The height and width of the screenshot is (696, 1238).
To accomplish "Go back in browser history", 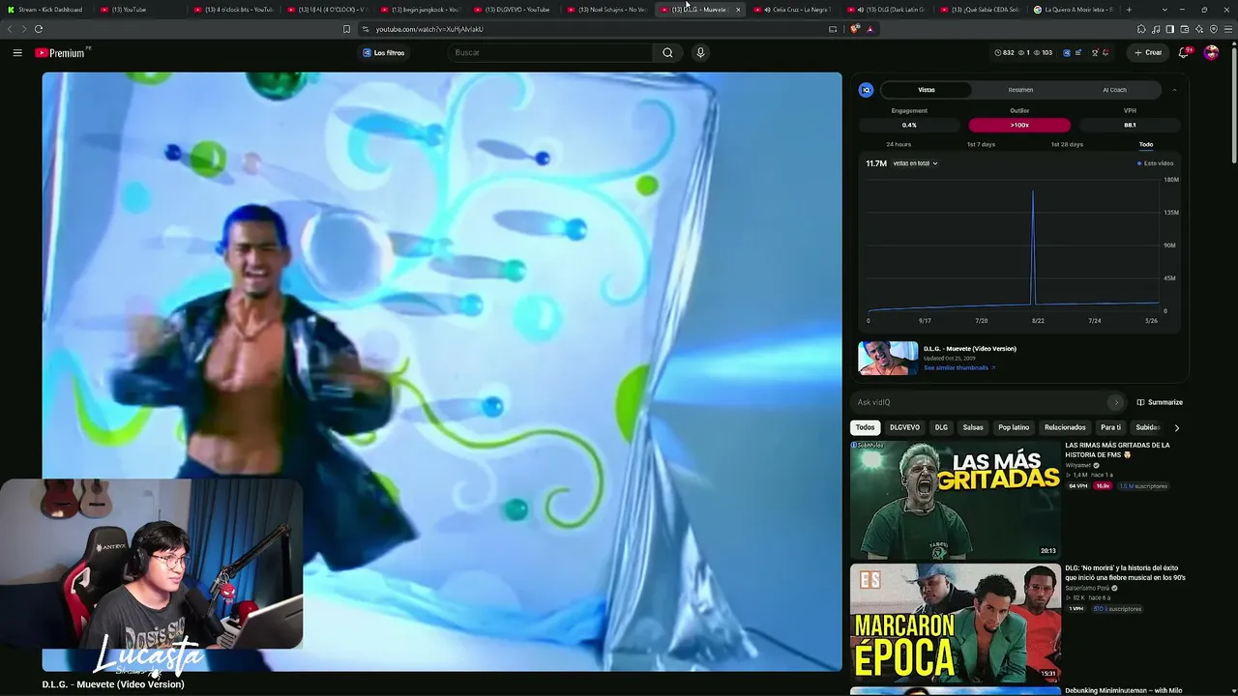I will pos(10,29).
